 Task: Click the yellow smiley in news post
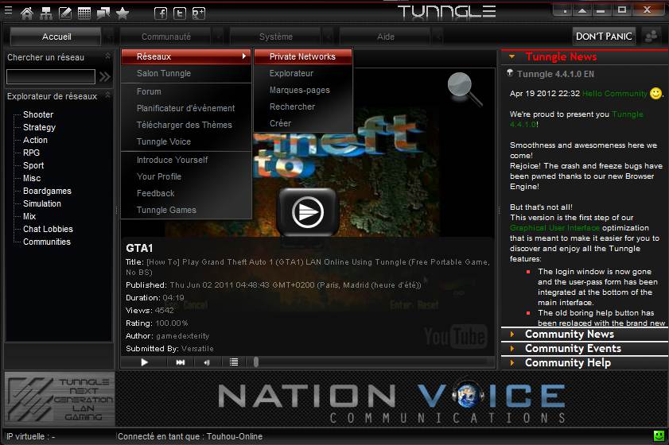click(655, 93)
